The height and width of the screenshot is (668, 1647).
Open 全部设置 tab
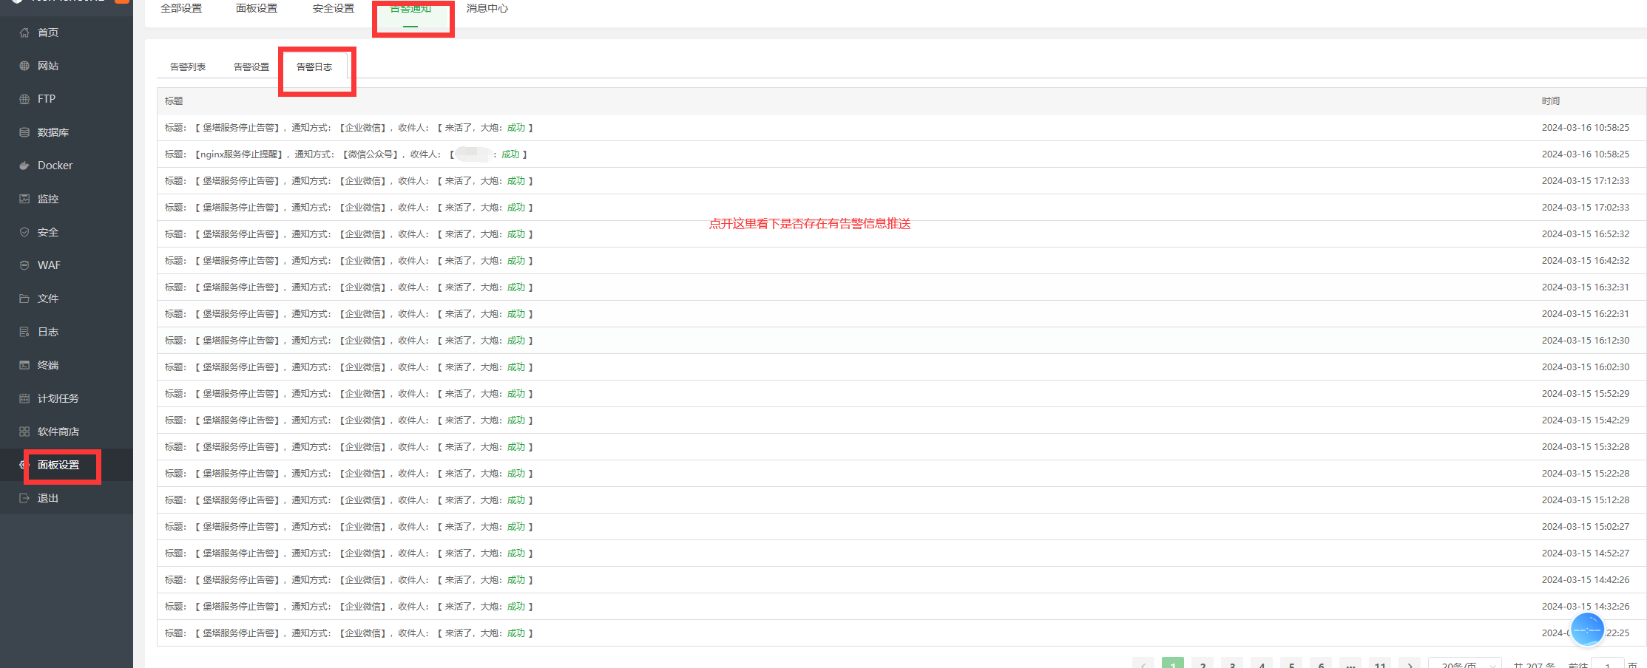click(181, 8)
